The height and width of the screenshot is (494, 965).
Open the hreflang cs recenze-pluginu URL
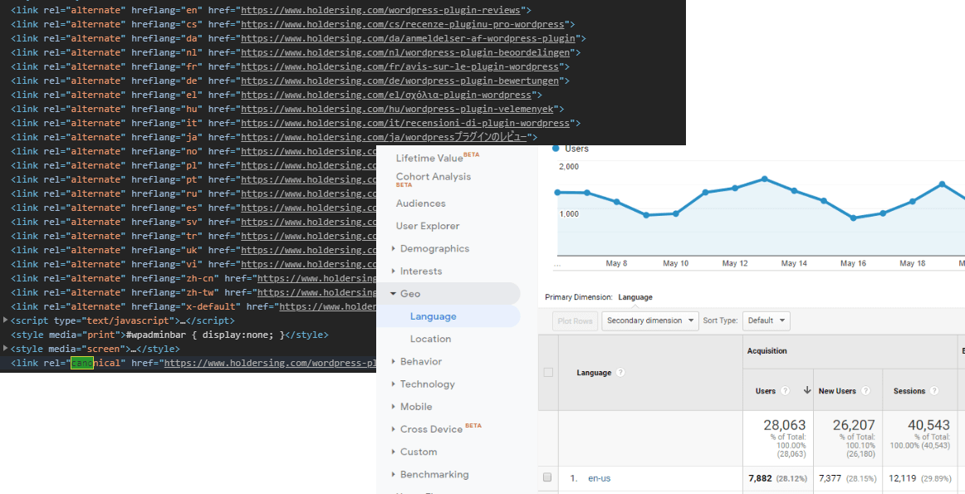click(403, 25)
